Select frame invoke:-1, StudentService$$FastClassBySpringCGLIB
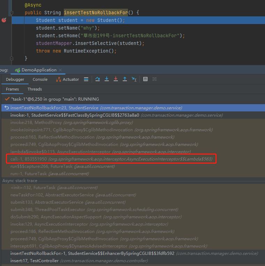This screenshot has height=266, width=265. click(133, 115)
